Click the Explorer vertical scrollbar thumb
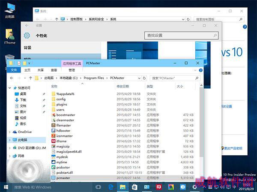The width and height of the screenshot is (257, 192). 201,122
